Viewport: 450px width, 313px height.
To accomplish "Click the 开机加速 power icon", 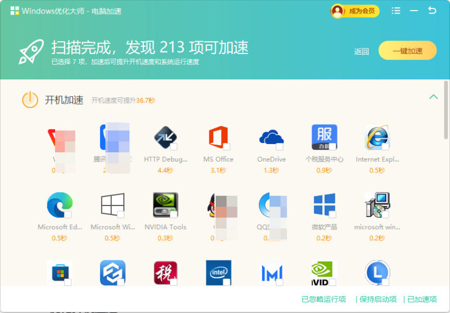I will tap(30, 100).
